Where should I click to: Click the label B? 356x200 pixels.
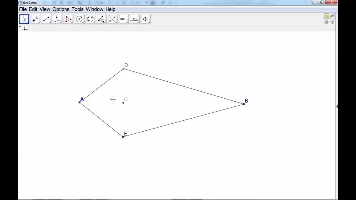pos(246,101)
